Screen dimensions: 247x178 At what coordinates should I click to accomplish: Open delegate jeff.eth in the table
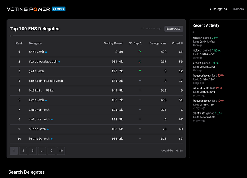(37, 71)
